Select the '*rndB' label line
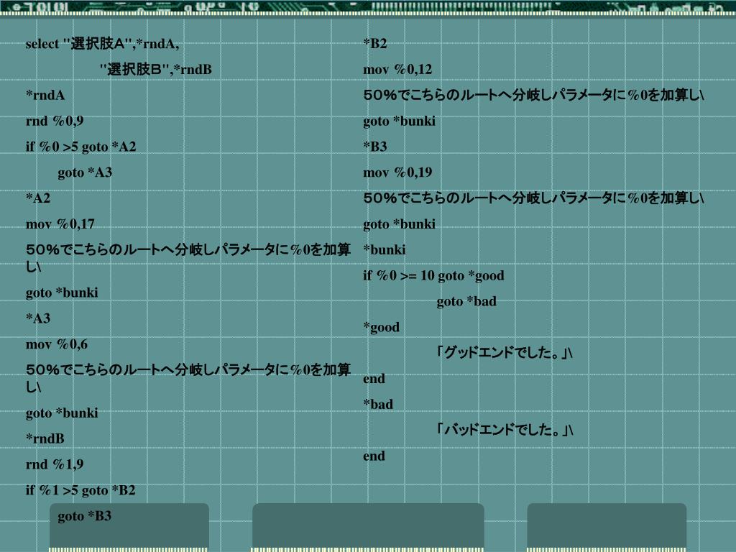Screen dimensions: 736x552 point(45,438)
